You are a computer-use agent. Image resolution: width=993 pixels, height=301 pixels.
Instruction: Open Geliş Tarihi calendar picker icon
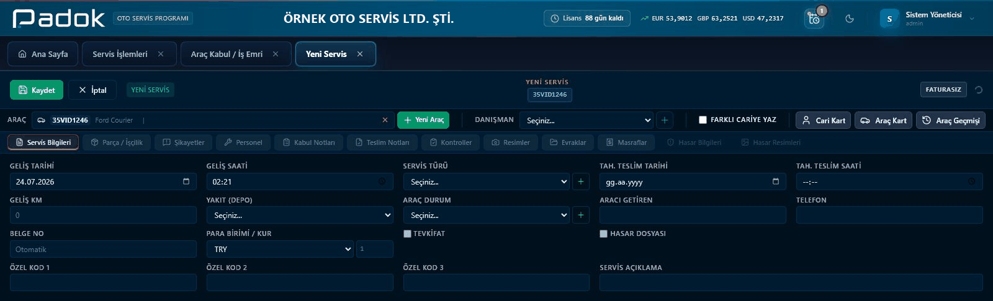pos(186,181)
